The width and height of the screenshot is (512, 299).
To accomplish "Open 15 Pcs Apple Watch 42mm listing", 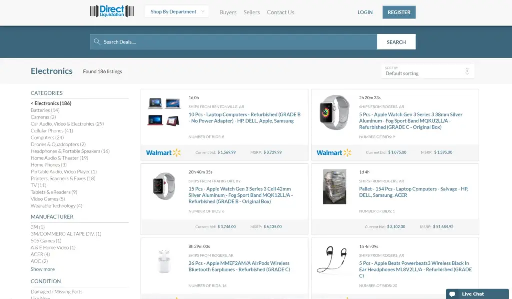I will pos(240,195).
